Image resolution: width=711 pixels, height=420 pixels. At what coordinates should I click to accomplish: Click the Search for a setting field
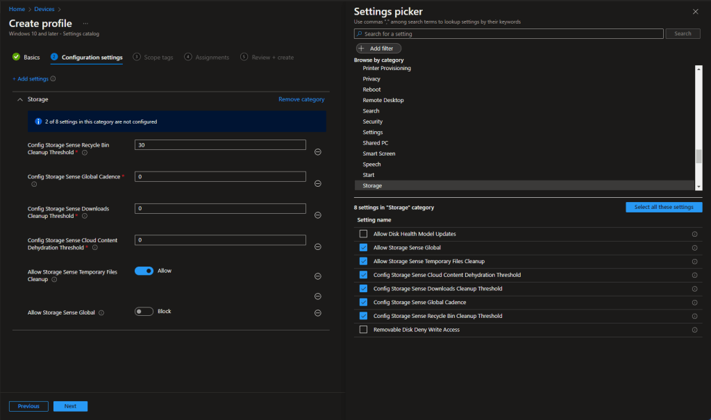[x=508, y=33]
